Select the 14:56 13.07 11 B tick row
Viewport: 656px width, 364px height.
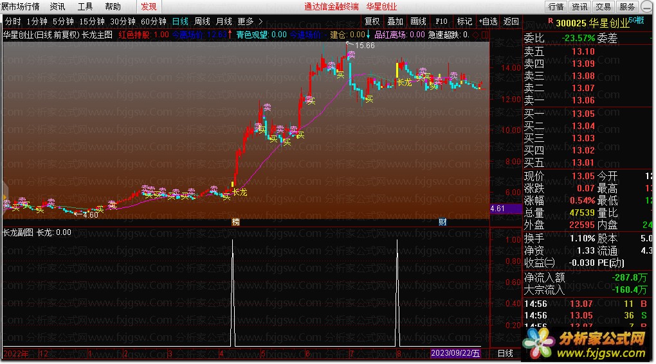(x=586, y=304)
